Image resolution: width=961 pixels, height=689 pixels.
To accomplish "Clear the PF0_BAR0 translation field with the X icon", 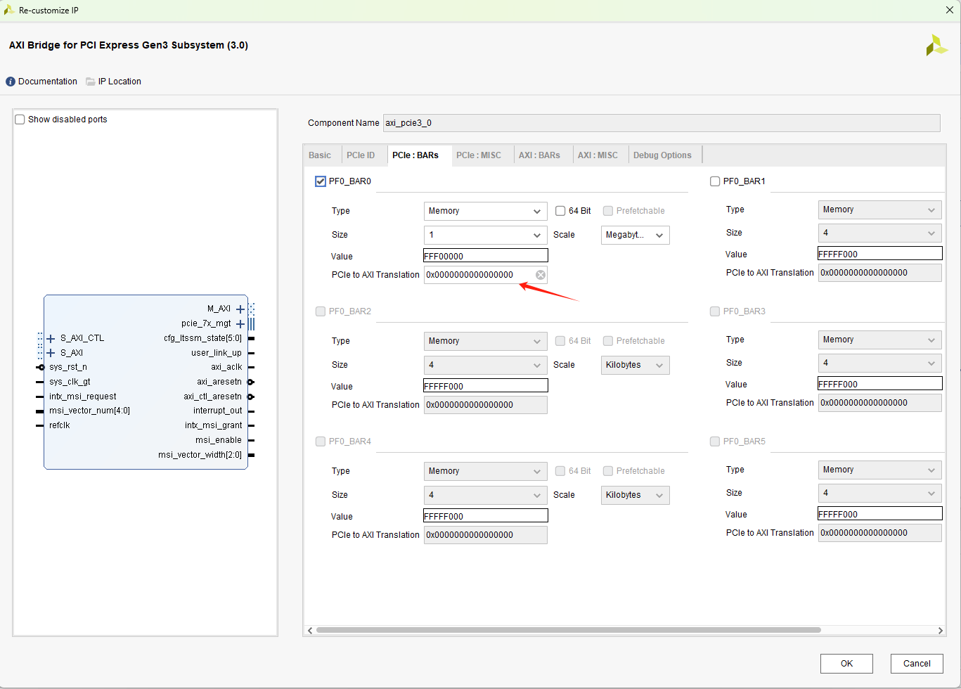I will (x=541, y=275).
